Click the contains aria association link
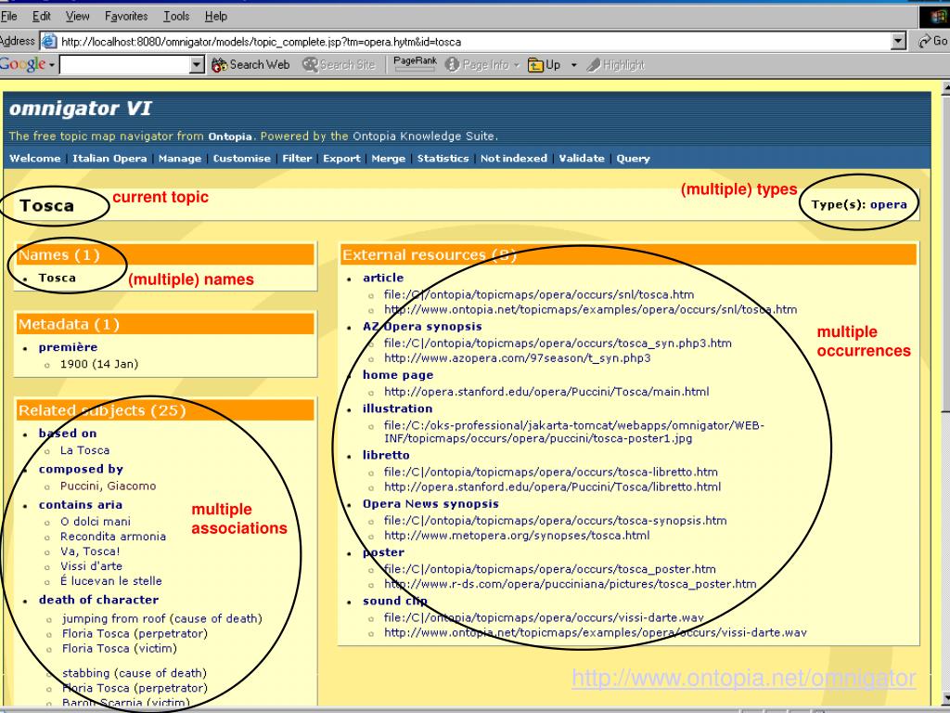950x713 pixels. pyautogui.click(x=81, y=505)
